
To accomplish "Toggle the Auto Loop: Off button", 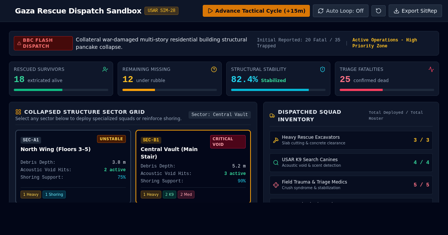I will [340, 11].
